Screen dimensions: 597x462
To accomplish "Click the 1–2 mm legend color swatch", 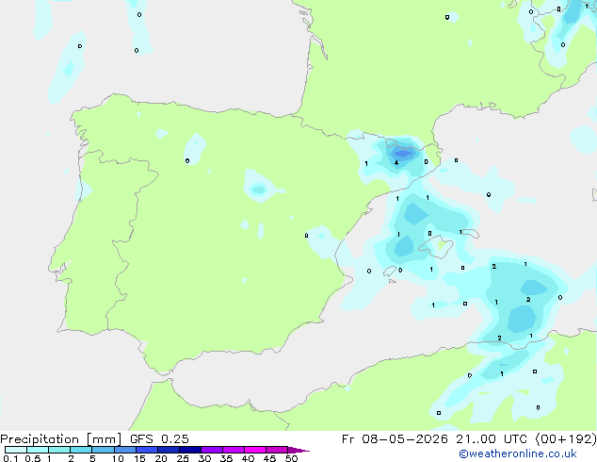I will tap(59, 450).
